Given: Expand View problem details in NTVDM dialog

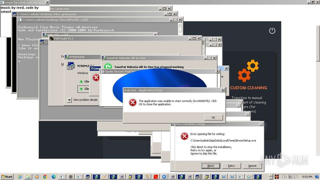Looking at the screenshot, I should (69, 100).
